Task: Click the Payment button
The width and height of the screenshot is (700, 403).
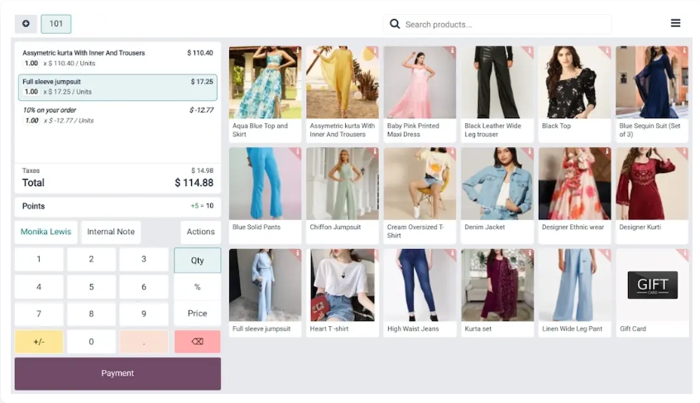Action: 117,373
